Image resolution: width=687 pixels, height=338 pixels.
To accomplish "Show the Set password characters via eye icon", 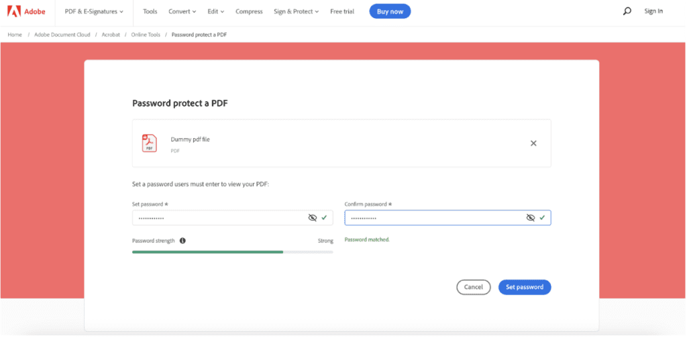I will click(x=313, y=217).
